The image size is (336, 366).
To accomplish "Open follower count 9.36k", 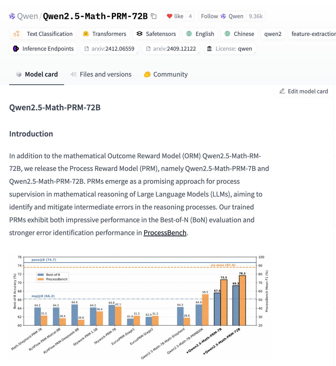I will [x=256, y=16].
